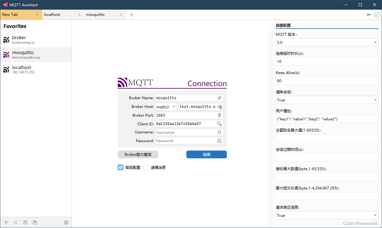The height and width of the screenshot is (228, 382).
Task: Click the Keep Alive field showing 60
Action: [327, 81]
